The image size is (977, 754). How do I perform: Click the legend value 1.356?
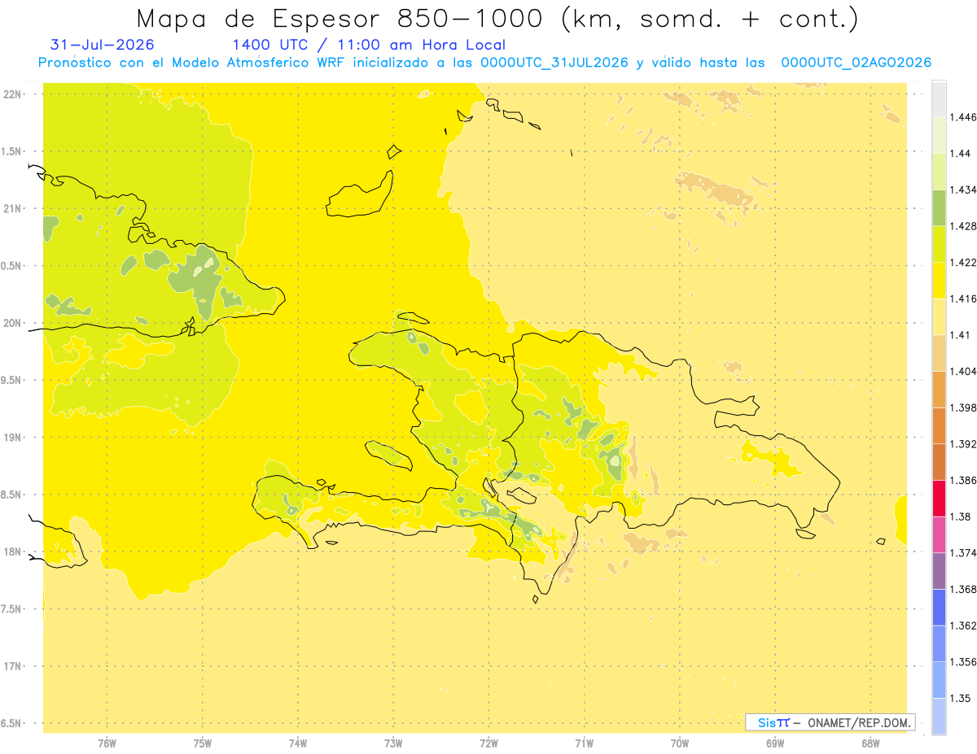(963, 661)
